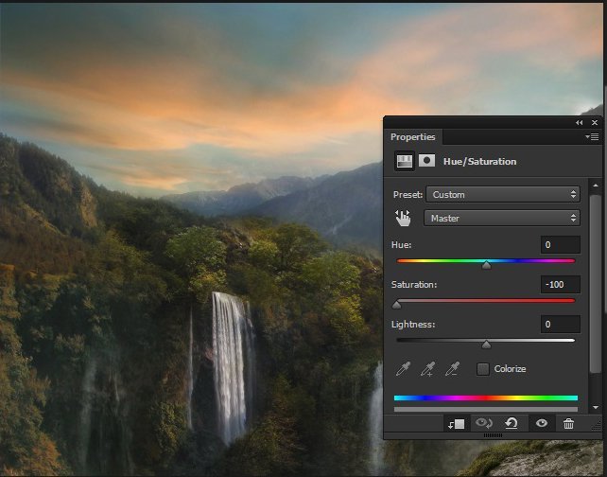Viewport: 607px width, 477px height.
Task: Click the Hue/Saturation adjustment icon
Action: (x=404, y=161)
